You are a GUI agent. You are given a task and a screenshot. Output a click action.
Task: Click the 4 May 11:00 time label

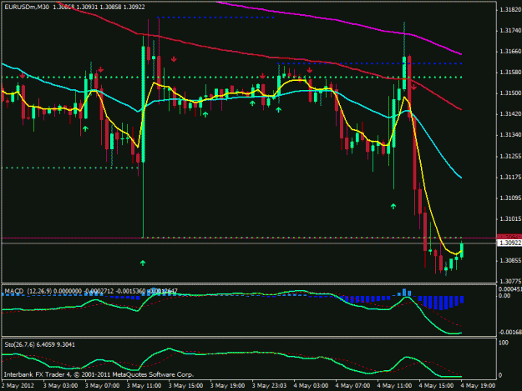pos(394,386)
